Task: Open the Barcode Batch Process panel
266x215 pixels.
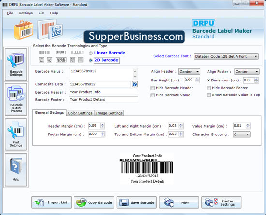Action: click(16, 99)
